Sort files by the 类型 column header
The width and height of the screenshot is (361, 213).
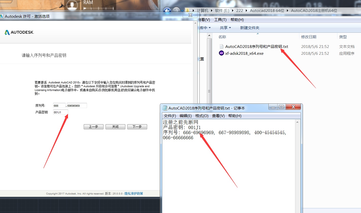343,37
